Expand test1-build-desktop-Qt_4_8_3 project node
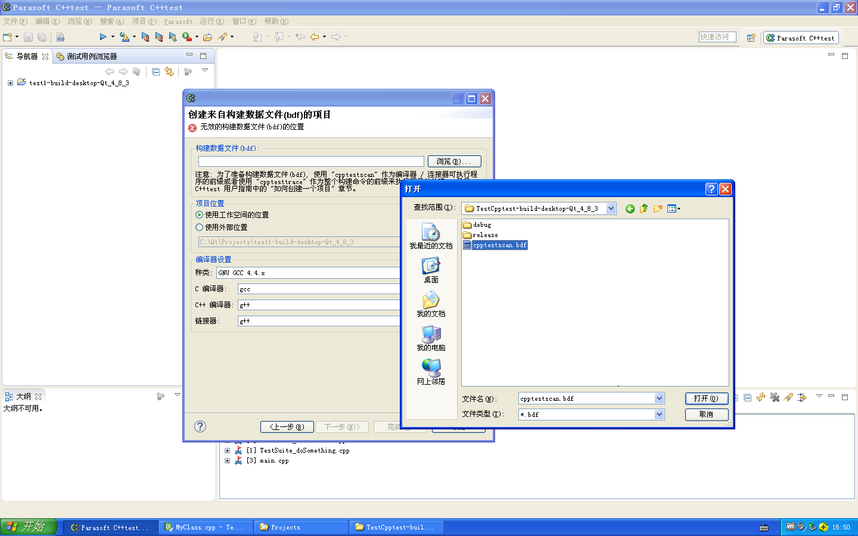This screenshot has height=536, width=858. 10,83
